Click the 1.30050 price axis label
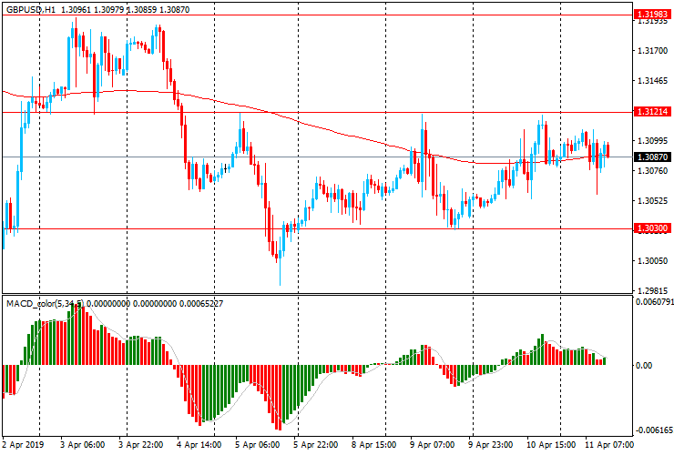 [652, 261]
